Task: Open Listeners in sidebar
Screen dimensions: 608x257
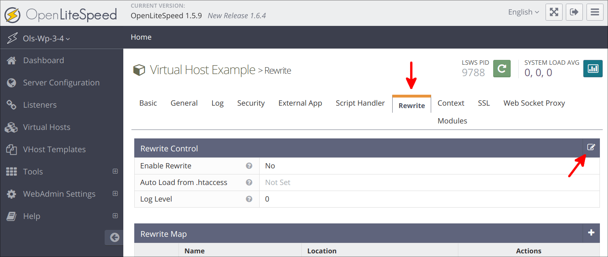Action: (40, 105)
